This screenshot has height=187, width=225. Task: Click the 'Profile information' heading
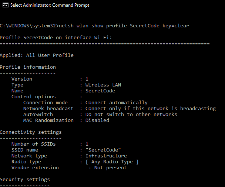click(28, 67)
